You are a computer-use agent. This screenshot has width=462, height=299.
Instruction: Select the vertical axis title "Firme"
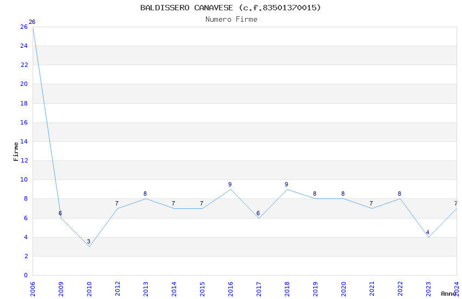pyautogui.click(x=16, y=152)
